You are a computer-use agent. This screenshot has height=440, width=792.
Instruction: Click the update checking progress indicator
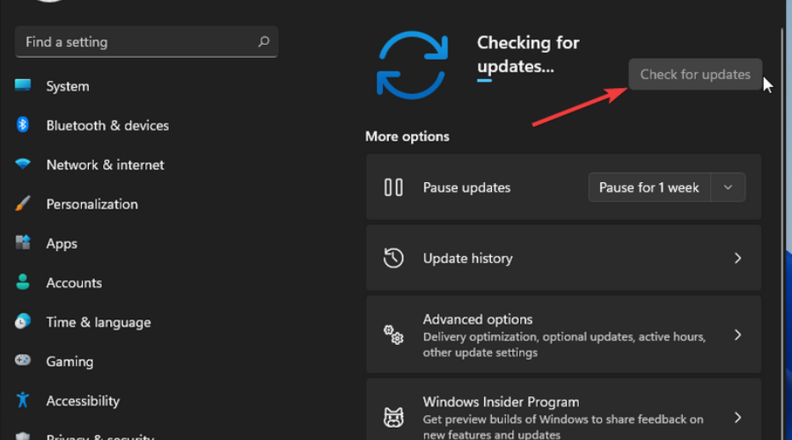484,80
